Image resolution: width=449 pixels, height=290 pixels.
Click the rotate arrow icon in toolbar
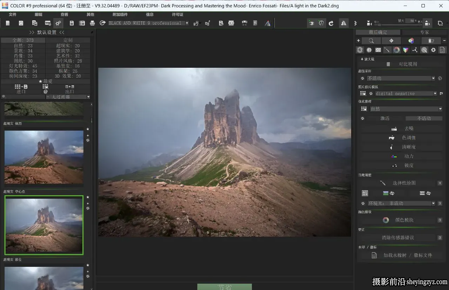pos(331,23)
